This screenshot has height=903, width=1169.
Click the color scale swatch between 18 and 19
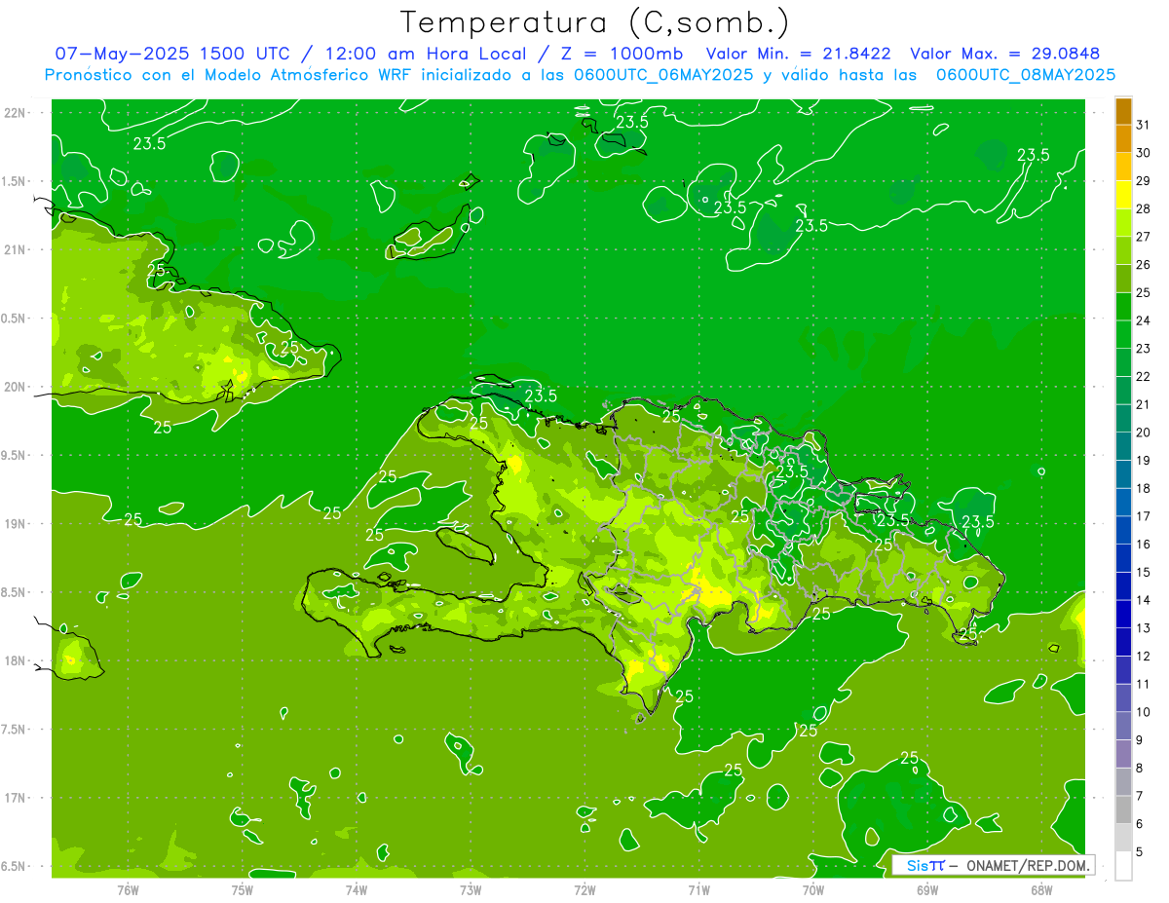click(x=1123, y=473)
